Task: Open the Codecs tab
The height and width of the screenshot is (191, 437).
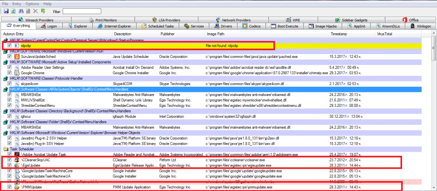Action: pos(252,26)
